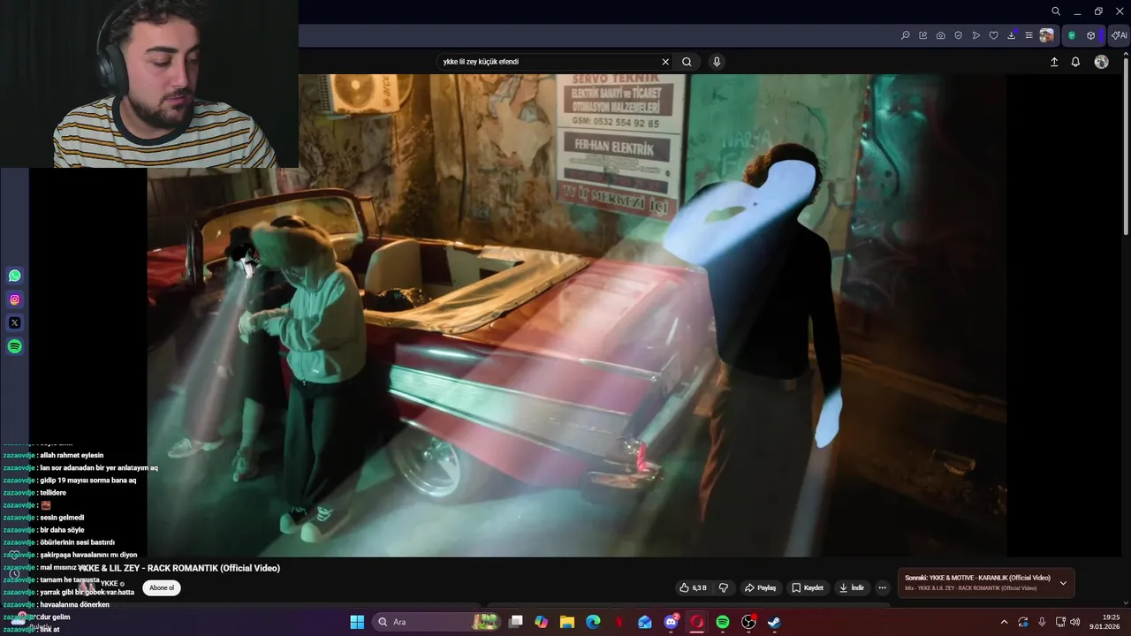
Task: Open Microsoft Edge from the taskbar
Action: tap(593, 622)
